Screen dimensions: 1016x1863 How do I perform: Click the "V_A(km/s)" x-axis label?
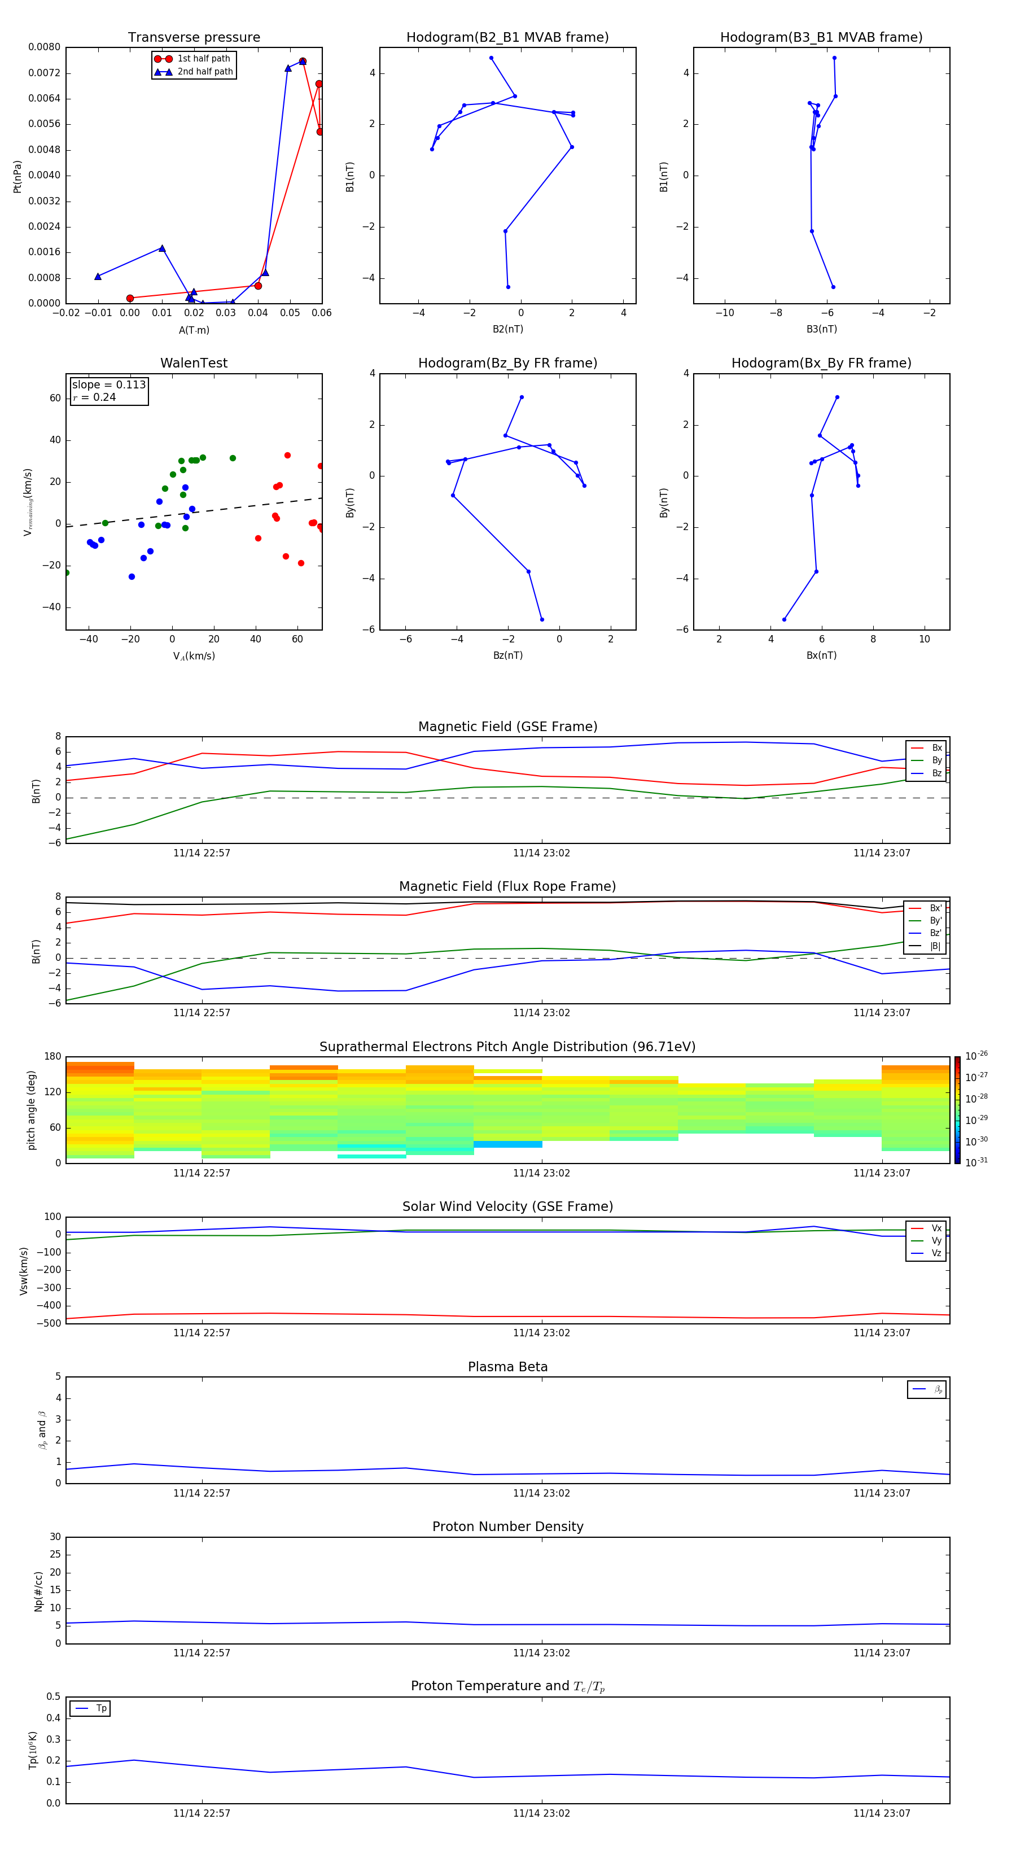[194, 656]
